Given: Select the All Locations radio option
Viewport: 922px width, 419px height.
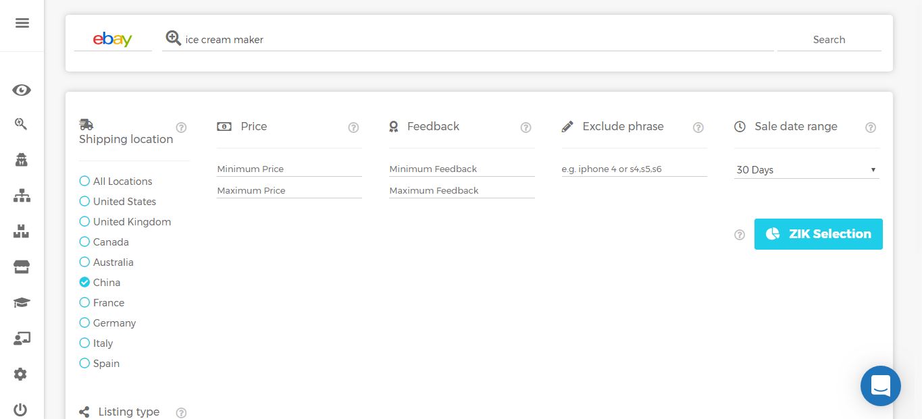Looking at the screenshot, I should [84, 181].
